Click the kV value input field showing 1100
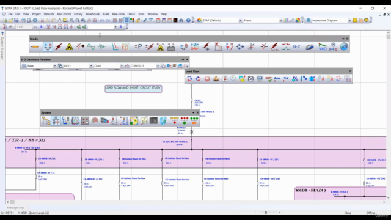 (23, 27)
